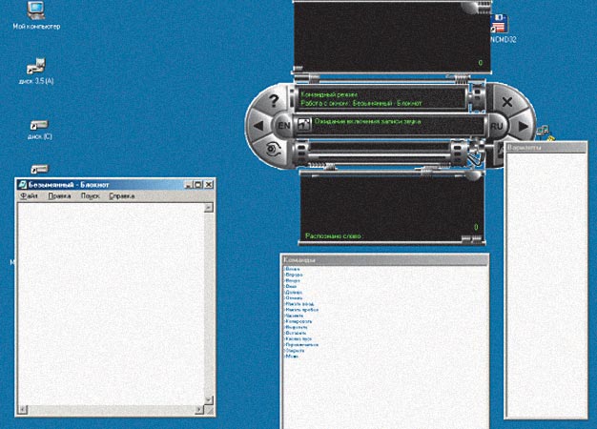Click the last entry in the Команды list
The width and height of the screenshot is (597, 429).
[292, 356]
